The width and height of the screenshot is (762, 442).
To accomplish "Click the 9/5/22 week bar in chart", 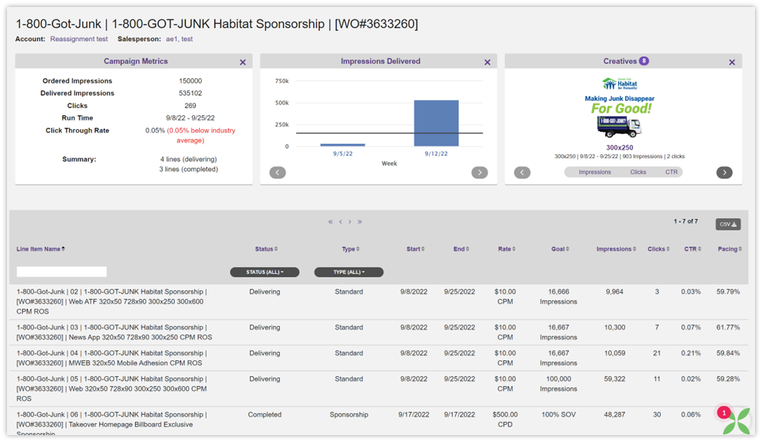I will tap(343, 145).
